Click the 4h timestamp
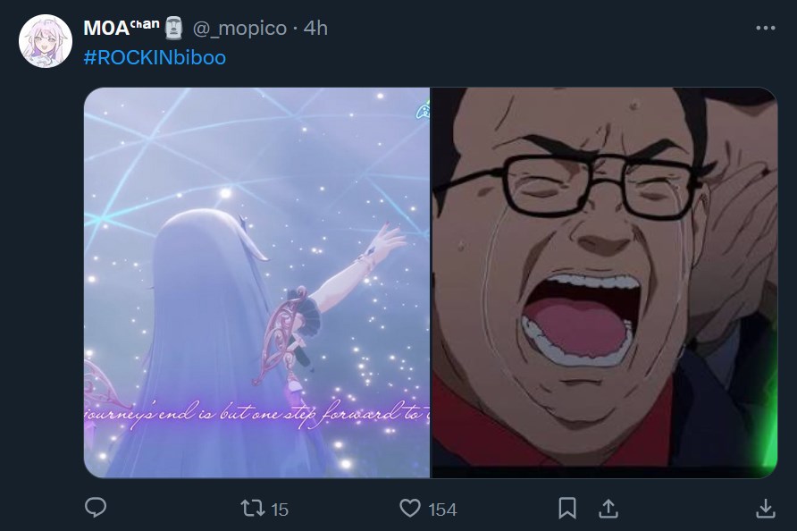The width and height of the screenshot is (797, 531). pos(315,28)
